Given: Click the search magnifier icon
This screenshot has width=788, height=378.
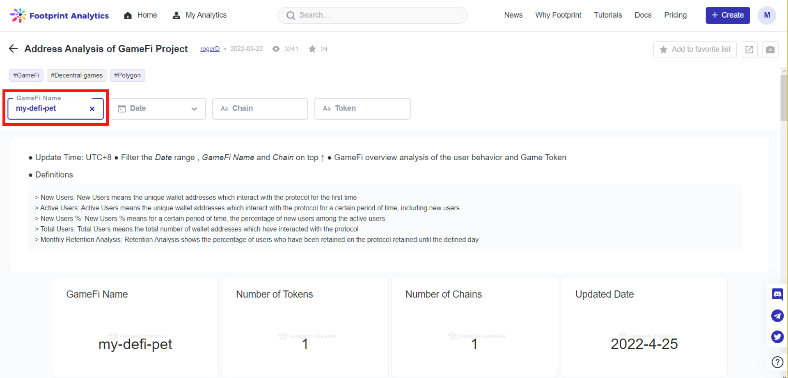Looking at the screenshot, I should click(291, 15).
